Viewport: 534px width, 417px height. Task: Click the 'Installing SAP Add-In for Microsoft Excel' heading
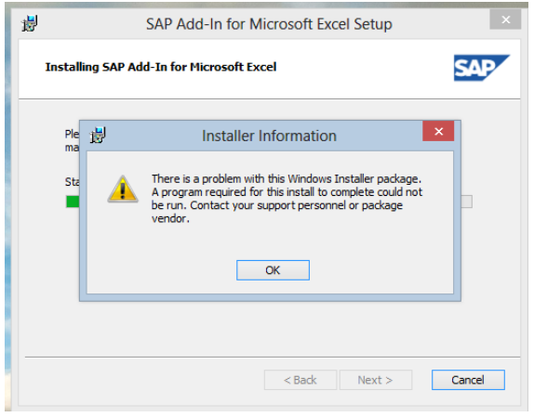(161, 67)
